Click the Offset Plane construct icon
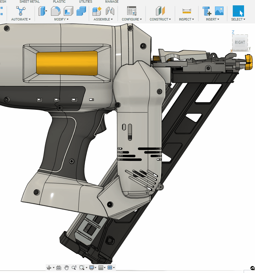This screenshot has width=255, height=273. tap(160, 11)
